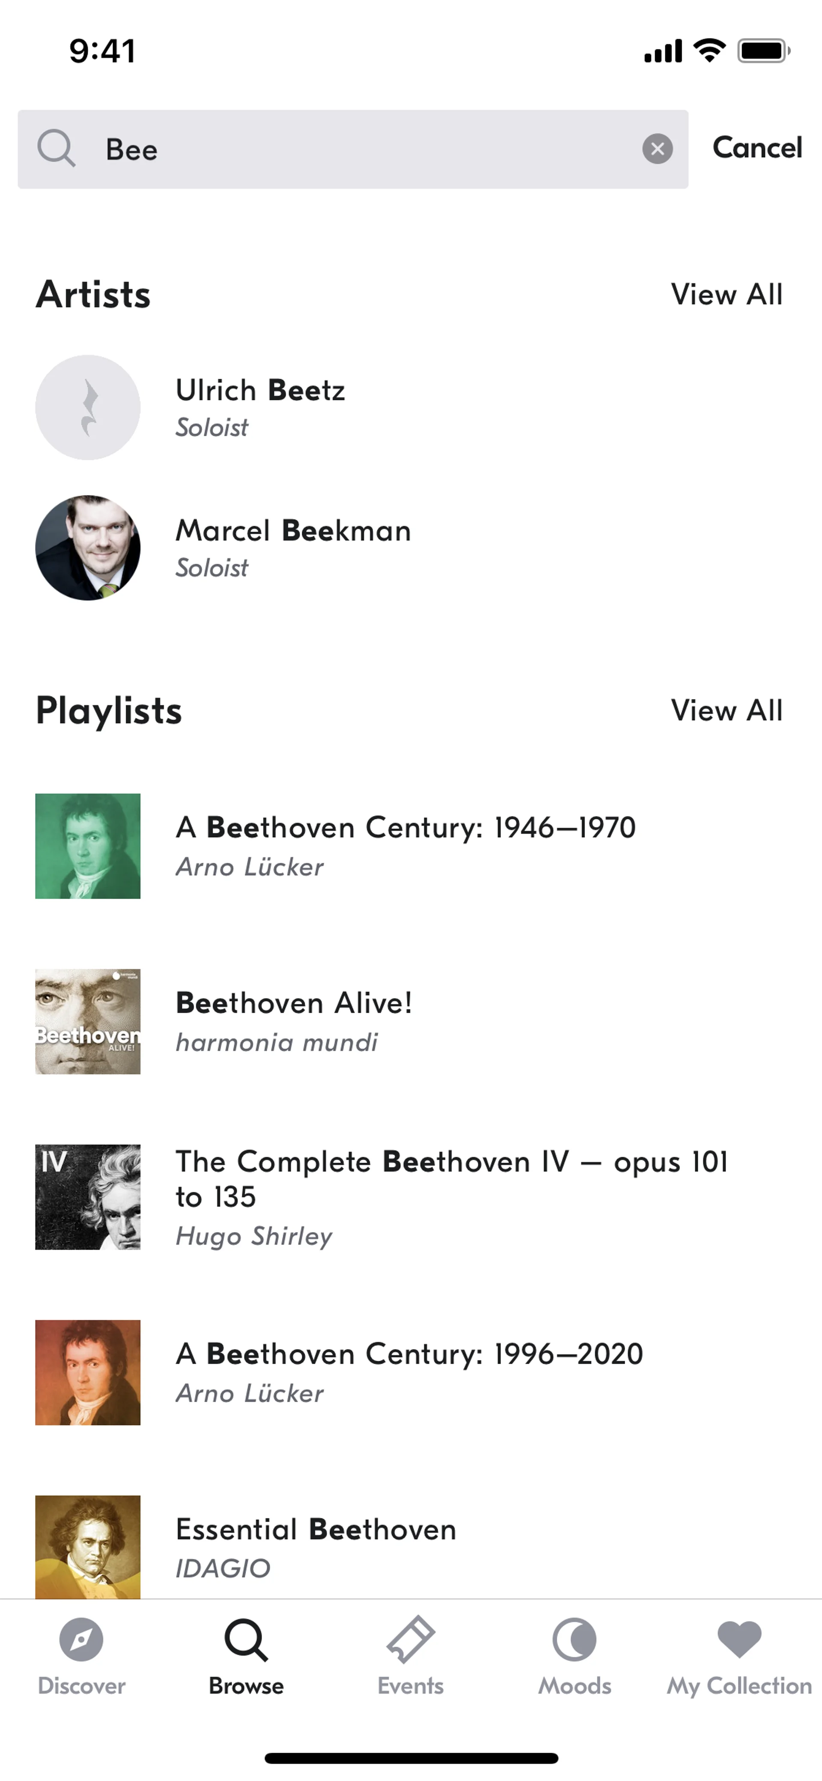Open The Complete Beethoven IV cover art
Screen dimensions: 822x1781
[88, 1197]
